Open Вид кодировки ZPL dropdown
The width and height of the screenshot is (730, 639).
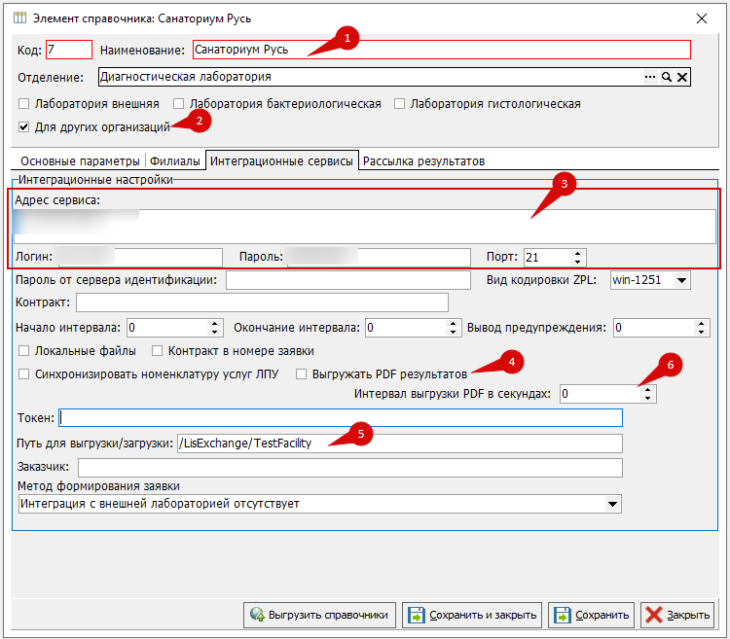coord(681,281)
